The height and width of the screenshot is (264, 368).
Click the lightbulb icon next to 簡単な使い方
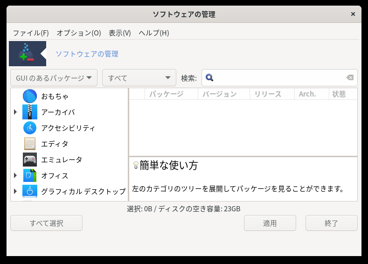click(136, 165)
